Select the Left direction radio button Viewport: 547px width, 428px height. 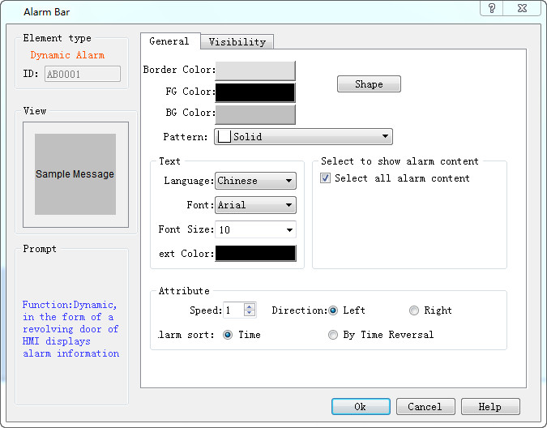tap(333, 310)
